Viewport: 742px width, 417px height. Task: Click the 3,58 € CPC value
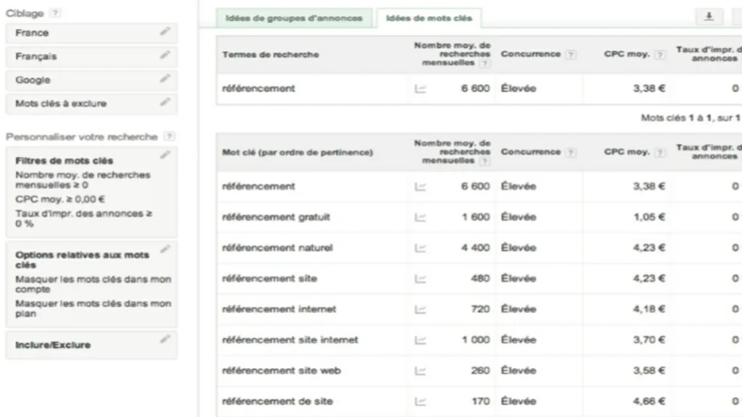(649, 371)
